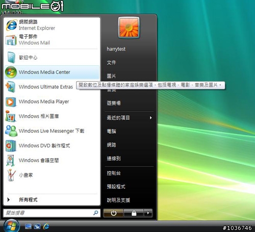Open the Windows 會議空間 icon
This screenshot has width=255, height=232.
(x=11, y=160)
